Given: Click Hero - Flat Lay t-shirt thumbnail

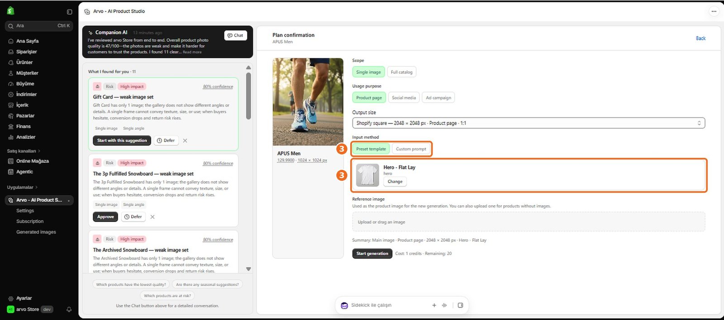Looking at the screenshot, I should (x=367, y=175).
